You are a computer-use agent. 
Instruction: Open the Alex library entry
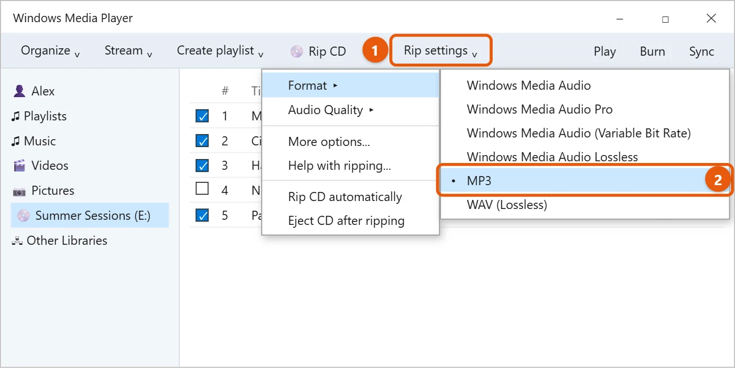pos(90,91)
